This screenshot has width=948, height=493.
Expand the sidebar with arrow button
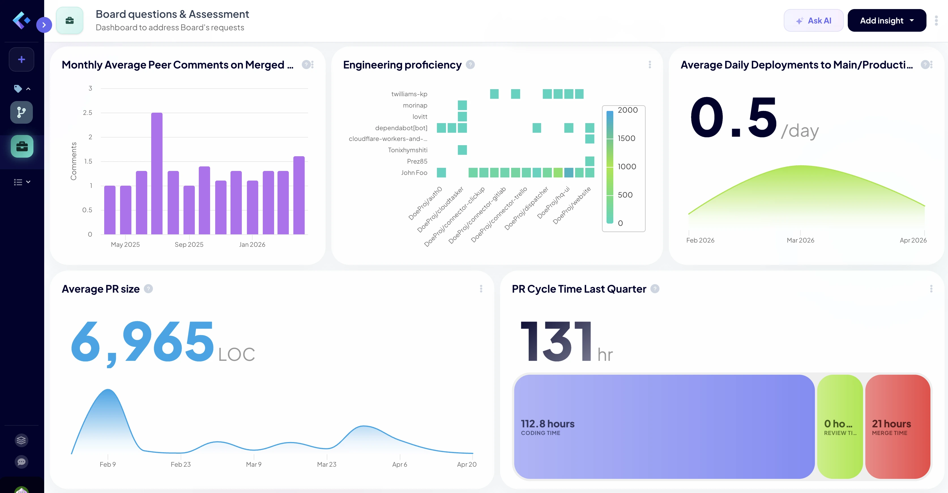[x=44, y=25]
